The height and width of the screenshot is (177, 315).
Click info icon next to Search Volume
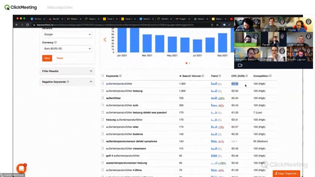click(x=203, y=76)
